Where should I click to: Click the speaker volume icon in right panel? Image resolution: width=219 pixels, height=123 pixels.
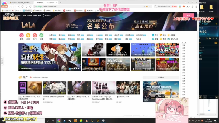[209, 111]
